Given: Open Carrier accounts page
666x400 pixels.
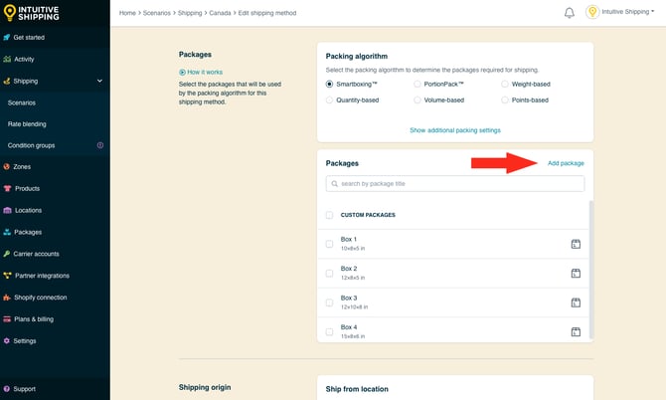Looking at the screenshot, I should click(x=36, y=254).
